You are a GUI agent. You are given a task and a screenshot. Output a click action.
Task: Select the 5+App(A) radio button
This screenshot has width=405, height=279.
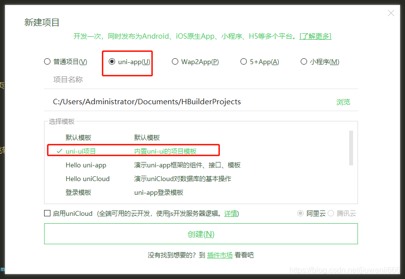tap(243, 62)
